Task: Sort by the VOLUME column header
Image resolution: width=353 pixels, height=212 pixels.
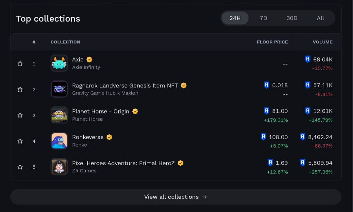Action: click(323, 42)
